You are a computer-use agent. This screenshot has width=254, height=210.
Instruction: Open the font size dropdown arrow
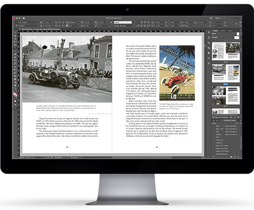52,22
